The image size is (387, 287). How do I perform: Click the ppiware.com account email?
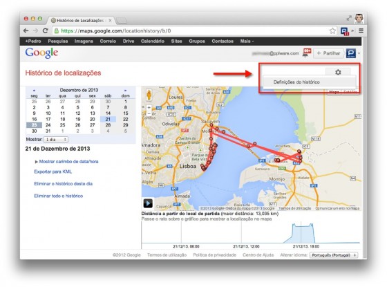click(x=276, y=53)
